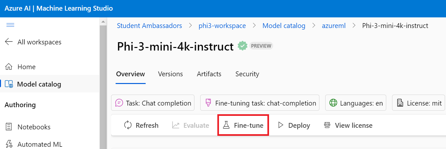Click the License: mit tag
The width and height of the screenshot is (446, 149).
pyautogui.click(x=419, y=103)
